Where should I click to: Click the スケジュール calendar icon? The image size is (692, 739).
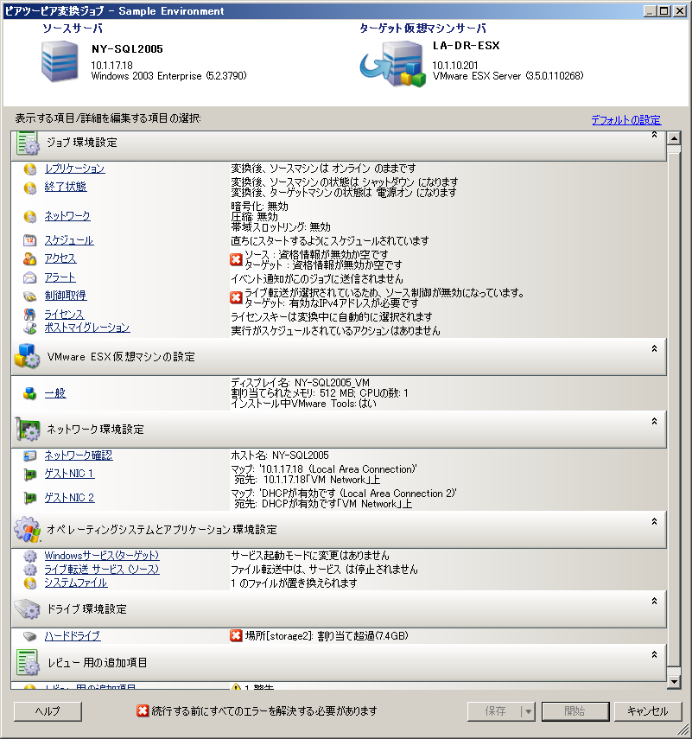point(29,240)
